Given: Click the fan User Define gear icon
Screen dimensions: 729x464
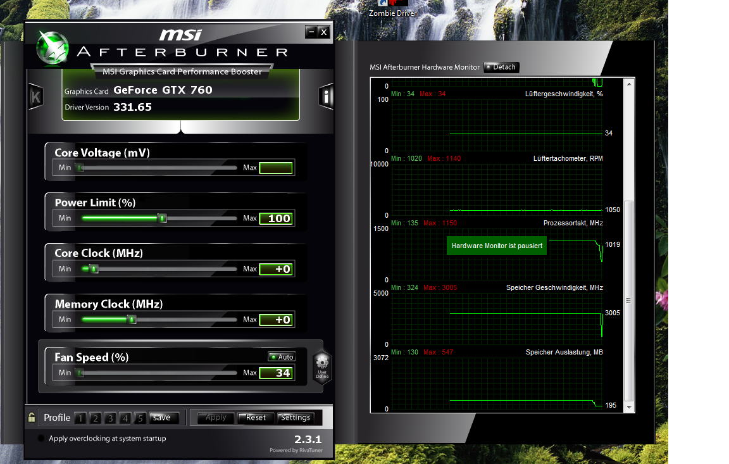Looking at the screenshot, I should click(322, 367).
